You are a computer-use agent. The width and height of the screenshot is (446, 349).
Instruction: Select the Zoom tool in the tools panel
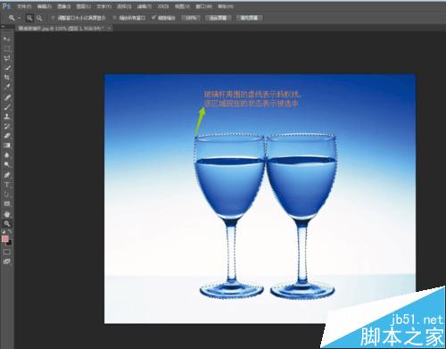7,223
